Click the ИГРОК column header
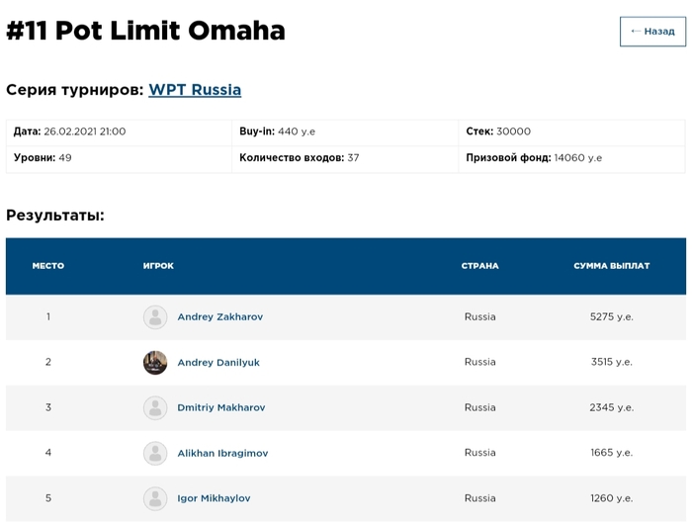Image resolution: width=692 pixels, height=525 pixels. [158, 266]
